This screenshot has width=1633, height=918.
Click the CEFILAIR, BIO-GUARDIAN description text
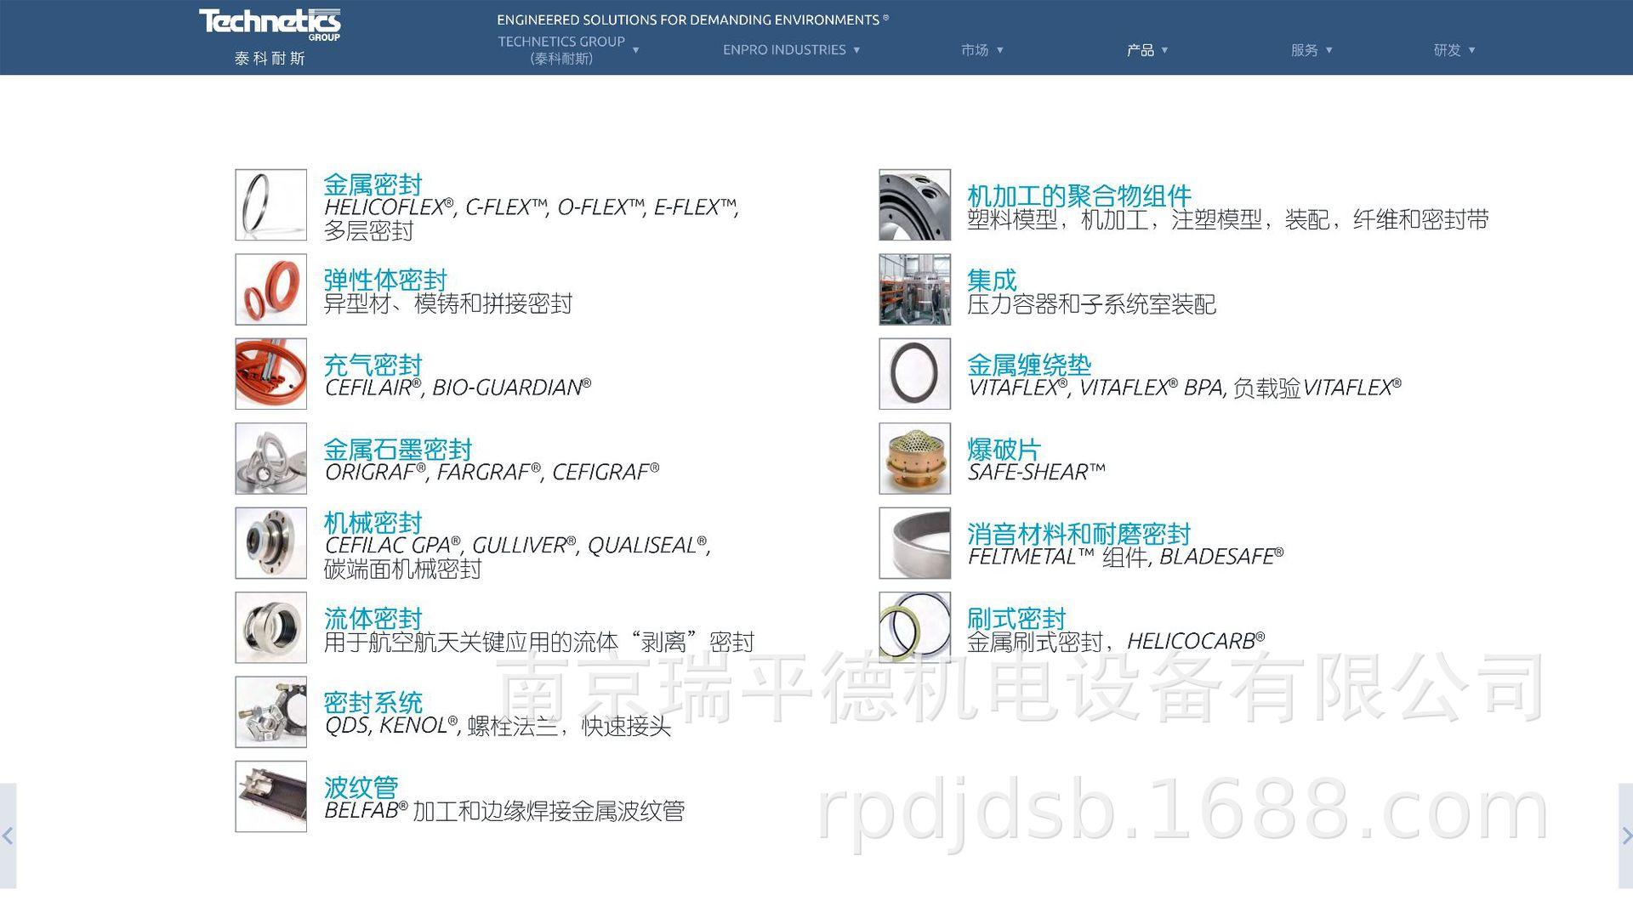(x=458, y=388)
